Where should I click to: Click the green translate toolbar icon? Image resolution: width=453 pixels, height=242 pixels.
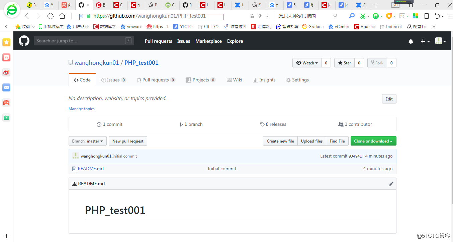coord(376,16)
